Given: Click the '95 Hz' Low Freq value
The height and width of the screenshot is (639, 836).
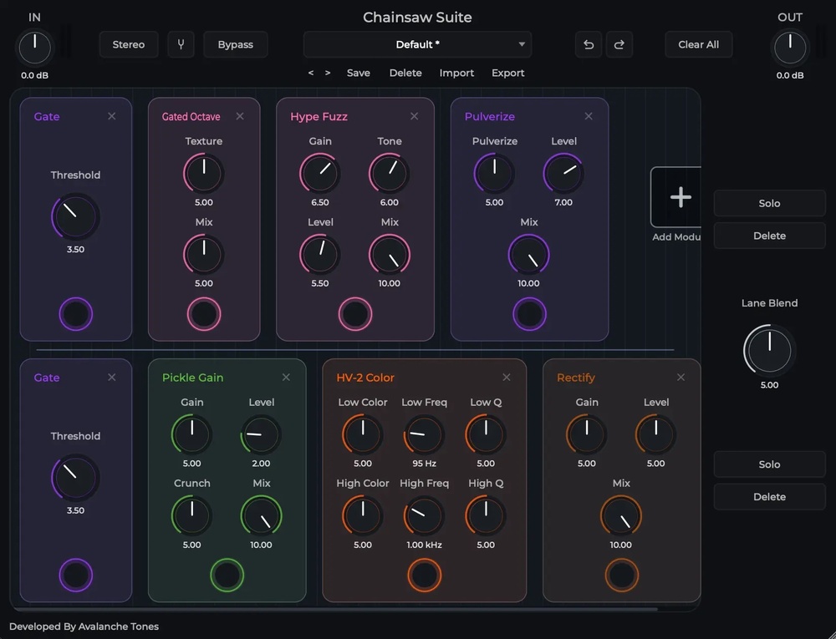Looking at the screenshot, I should (425, 464).
